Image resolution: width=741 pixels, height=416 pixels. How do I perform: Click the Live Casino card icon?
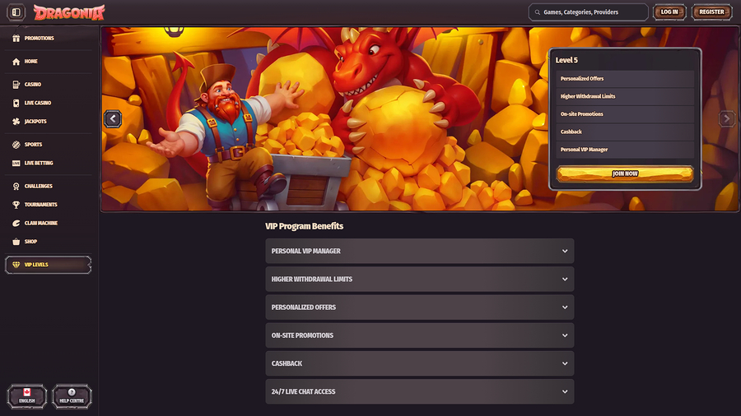point(16,103)
